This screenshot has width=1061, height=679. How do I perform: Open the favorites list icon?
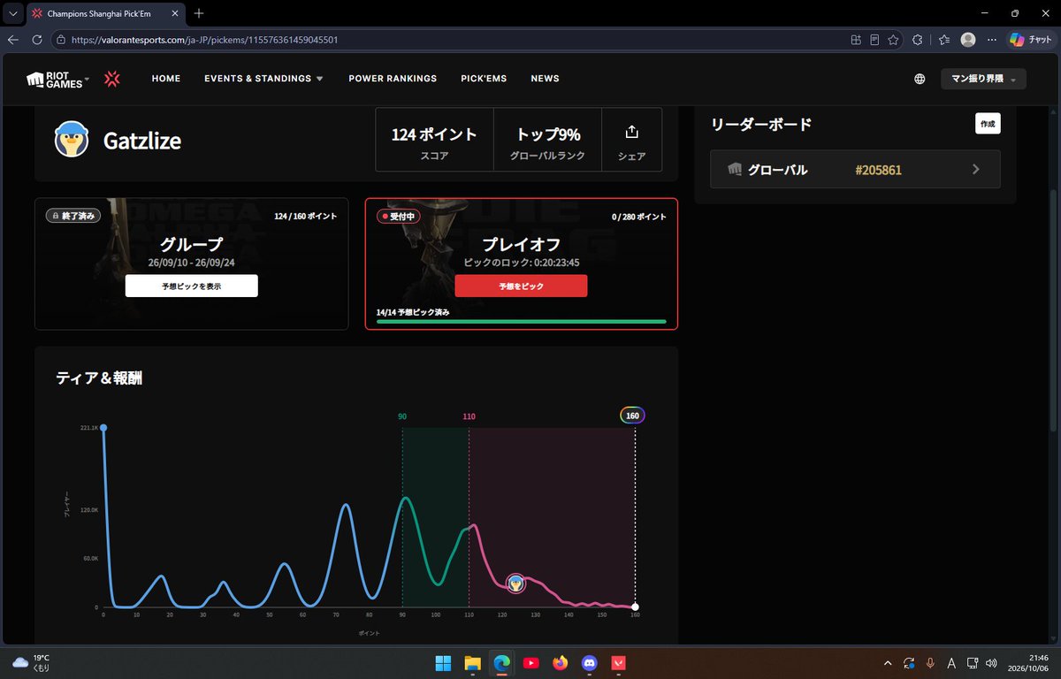pyautogui.click(x=943, y=40)
